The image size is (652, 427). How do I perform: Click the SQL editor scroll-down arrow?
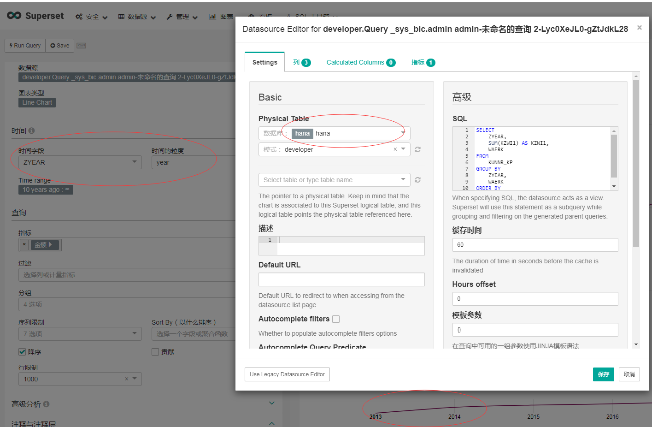click(614, 186)
